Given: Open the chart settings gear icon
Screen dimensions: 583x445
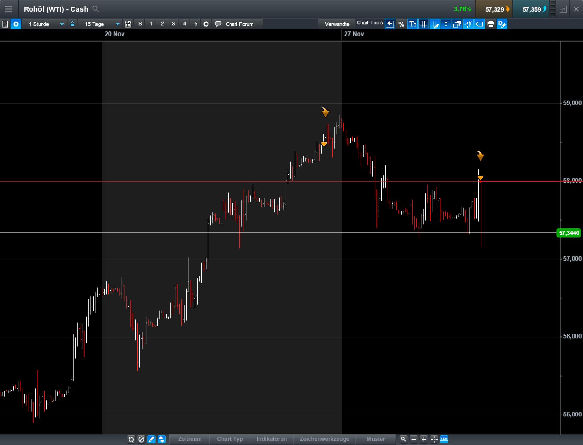Looking at the screenshot, I should (x=16, y=24).
